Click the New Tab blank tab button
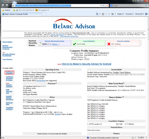This screenshot has width=149, height=139. (44, 14)
